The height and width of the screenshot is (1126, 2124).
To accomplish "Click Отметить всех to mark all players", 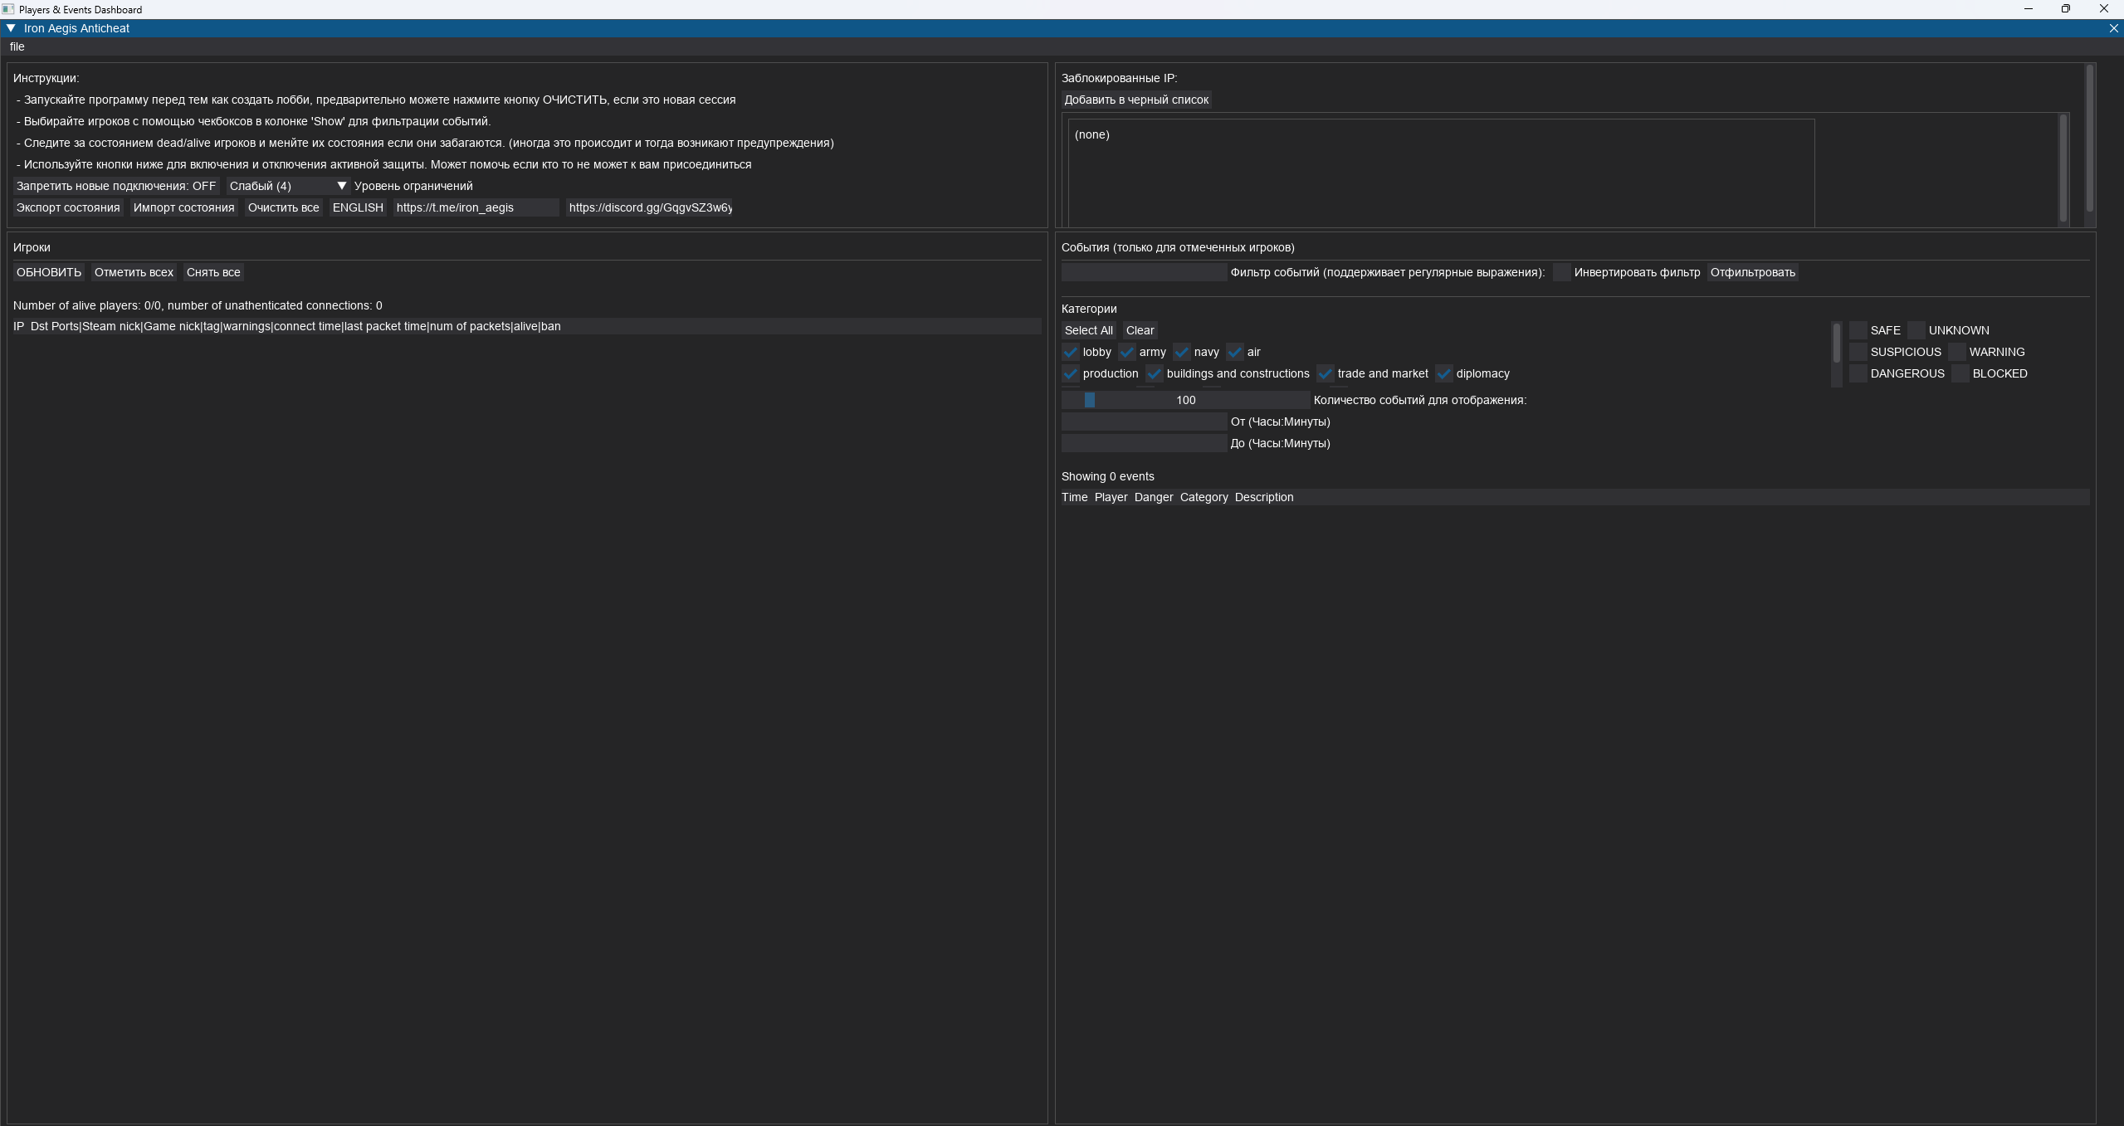I will coord(133,272).
